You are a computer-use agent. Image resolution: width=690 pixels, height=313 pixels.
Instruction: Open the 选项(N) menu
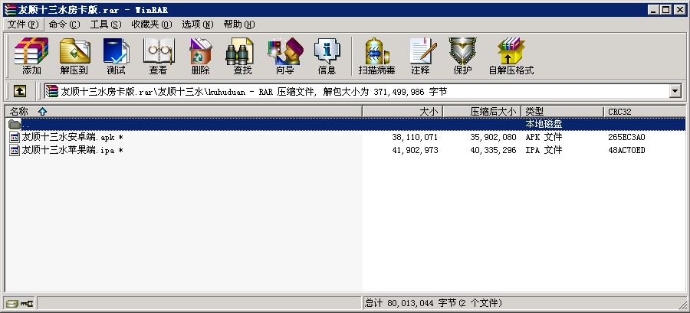click(196, 24)
